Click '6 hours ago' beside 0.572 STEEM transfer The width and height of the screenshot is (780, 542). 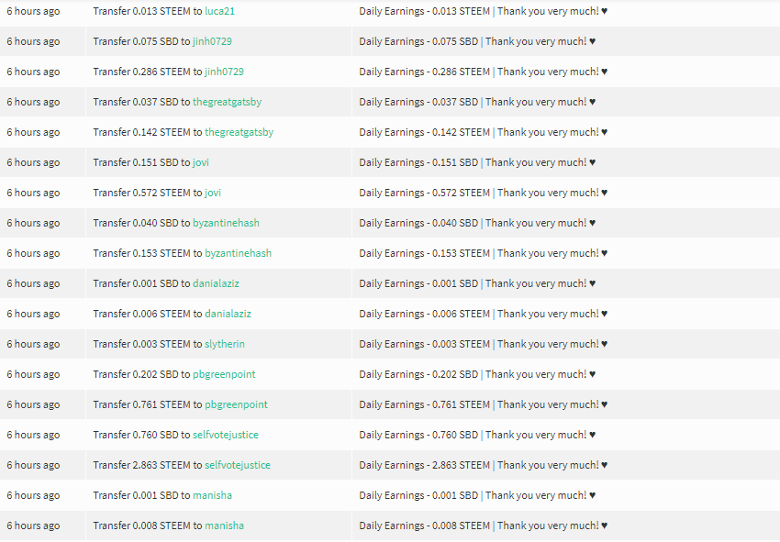coord(33,193)
